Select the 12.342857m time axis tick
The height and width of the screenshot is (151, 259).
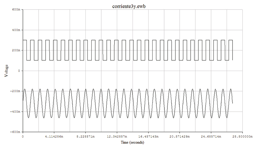(117, 136)
